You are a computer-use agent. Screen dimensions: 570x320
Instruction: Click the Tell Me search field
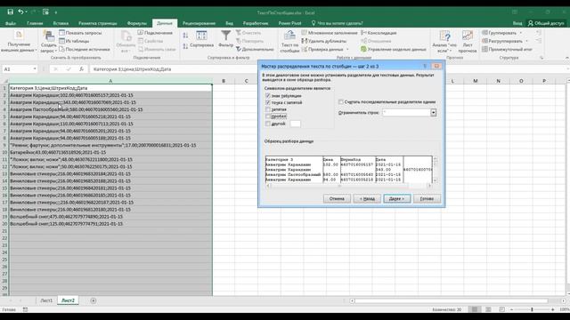(338, 23)
